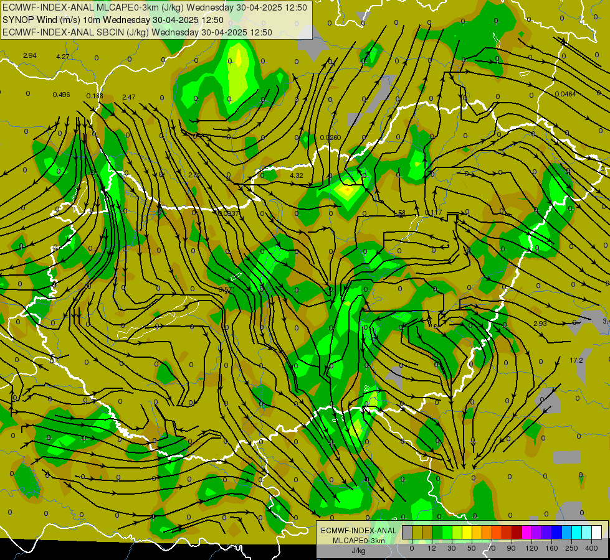Click the SYNOP Wind 10m title line
Viewport: 610px width, 560px height.
tap(113, 20)
